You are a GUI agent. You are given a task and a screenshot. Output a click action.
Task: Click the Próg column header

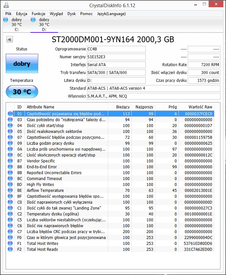[x=167, y=107]
